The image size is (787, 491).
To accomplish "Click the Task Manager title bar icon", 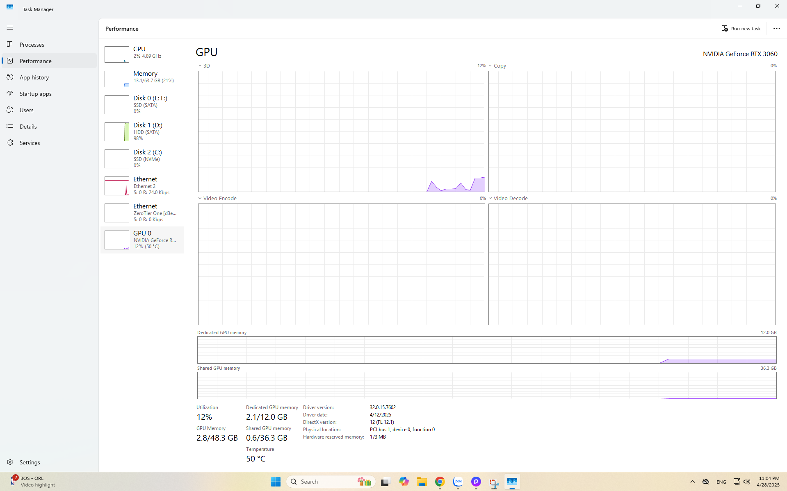I will click(x=10, y=7).
